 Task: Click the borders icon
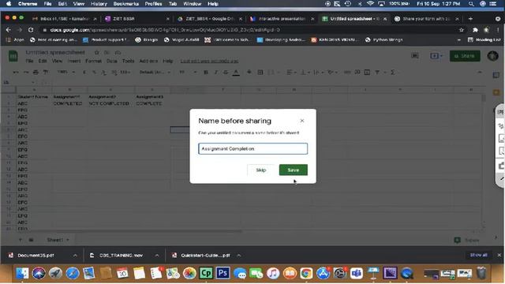tap(260, 72)
